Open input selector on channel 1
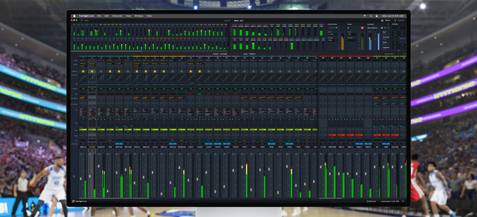This screenshot has height=217, width=477. pyautogui.click(x=83, y=60)
